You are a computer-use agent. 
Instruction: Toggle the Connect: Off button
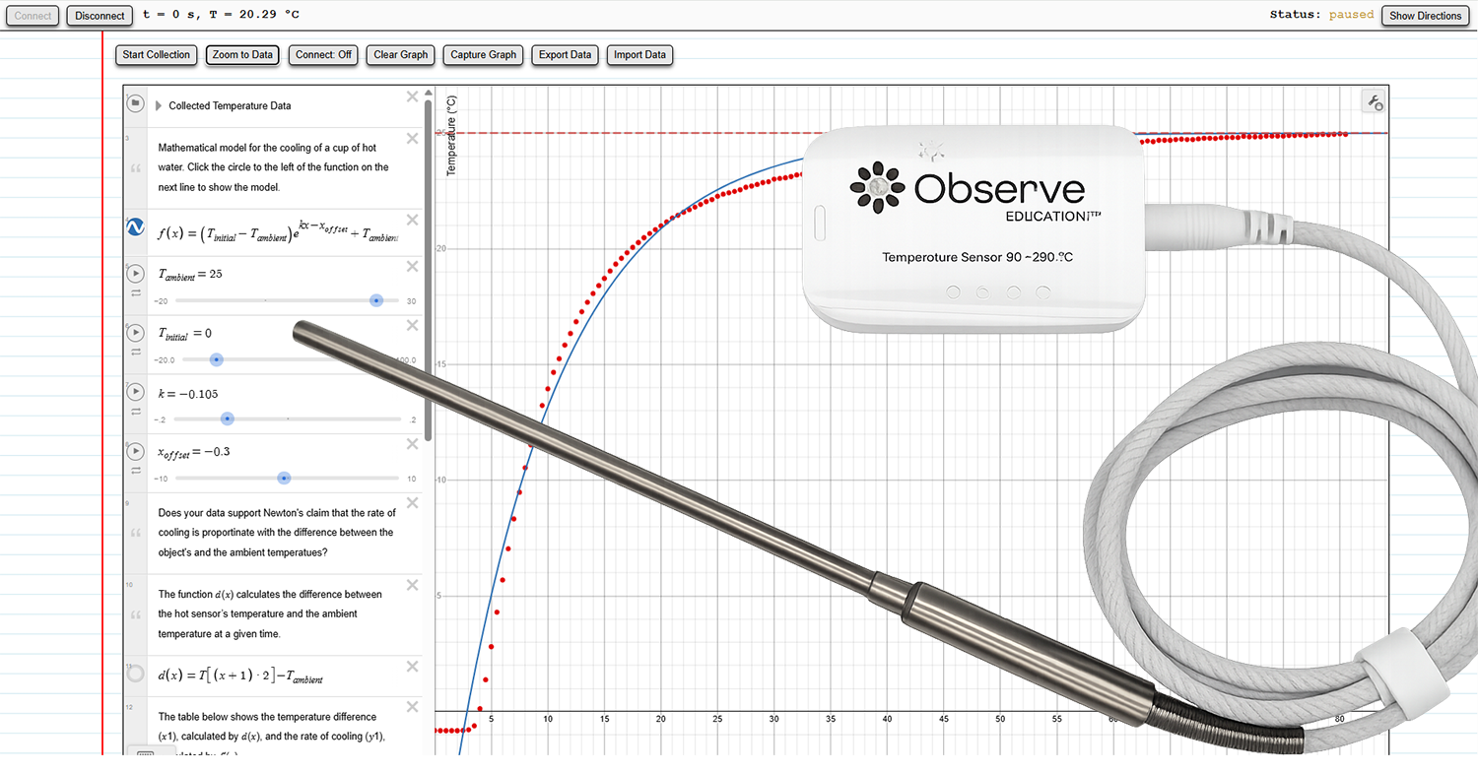click(322, 55)
